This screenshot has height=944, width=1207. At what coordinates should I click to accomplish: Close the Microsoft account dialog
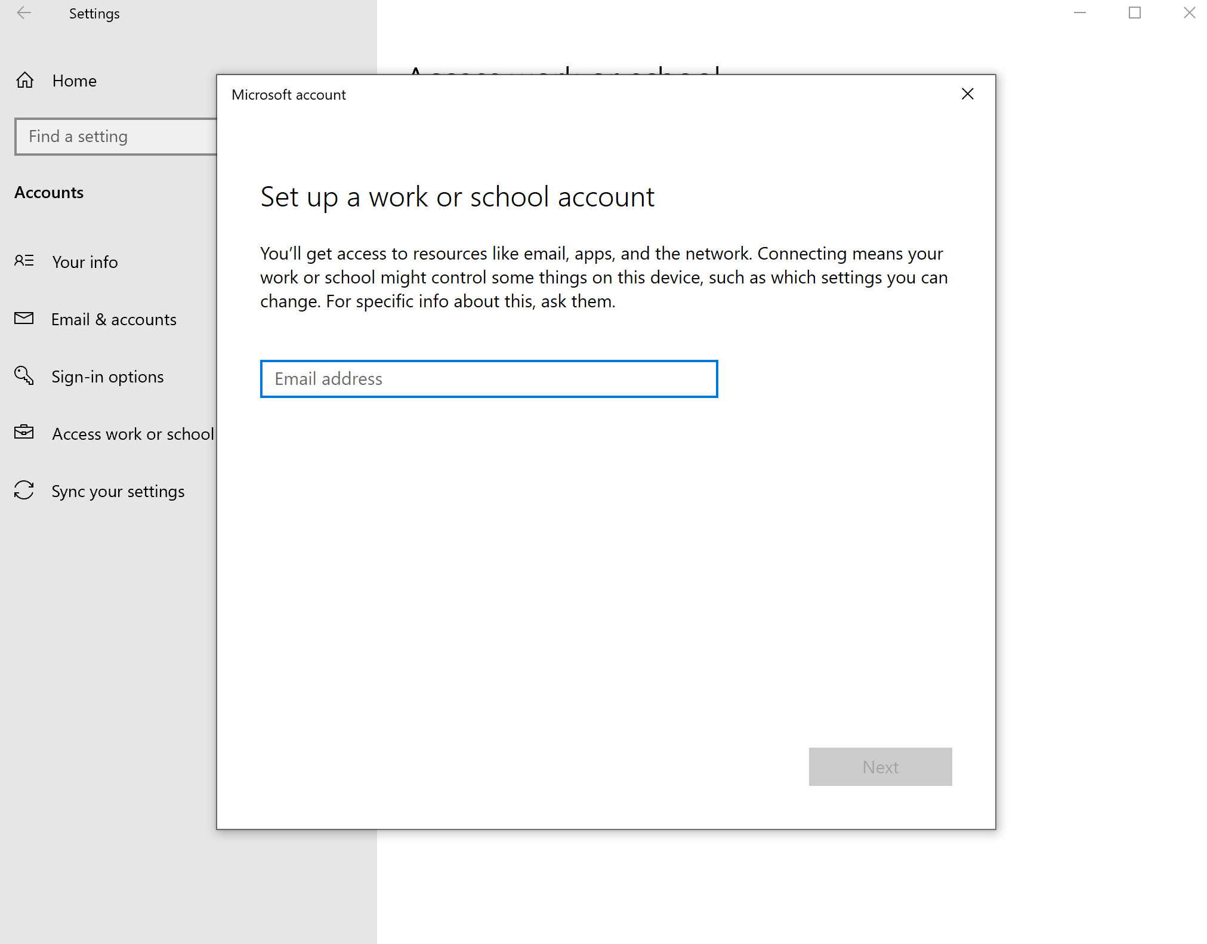tap(967, 94)
